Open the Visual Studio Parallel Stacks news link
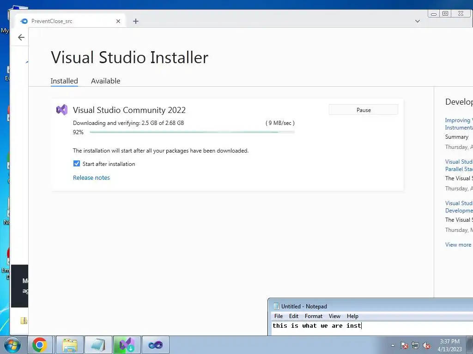 click(x=459, y=165)
